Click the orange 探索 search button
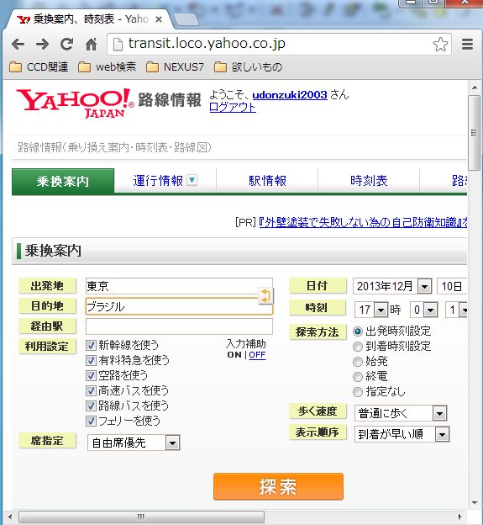This screenshot has width=483, height=525. [x=278, y=486]
